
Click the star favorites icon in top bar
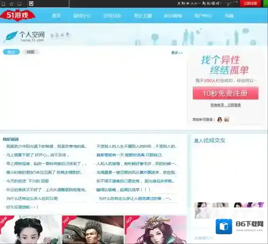coord(11,4)
